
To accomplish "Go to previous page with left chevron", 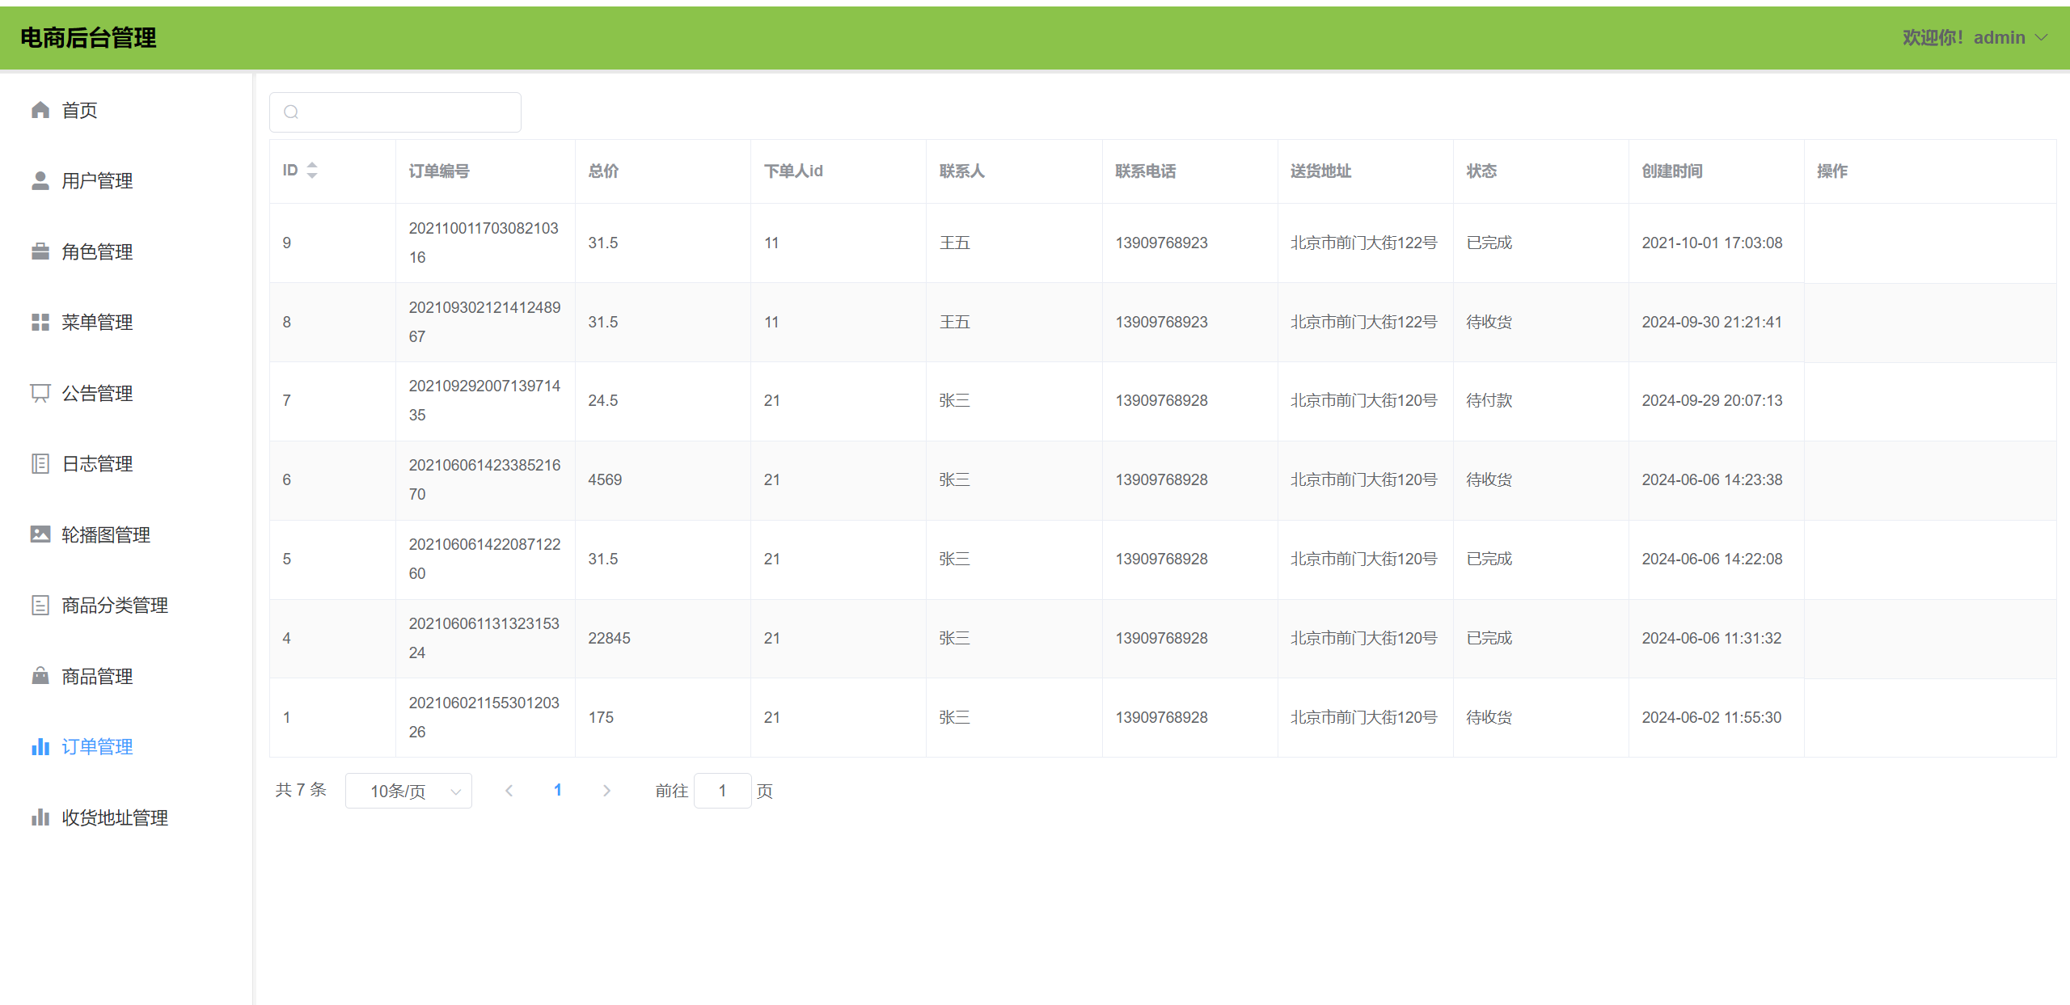I will pyautogui.click(x=509, y=791).
